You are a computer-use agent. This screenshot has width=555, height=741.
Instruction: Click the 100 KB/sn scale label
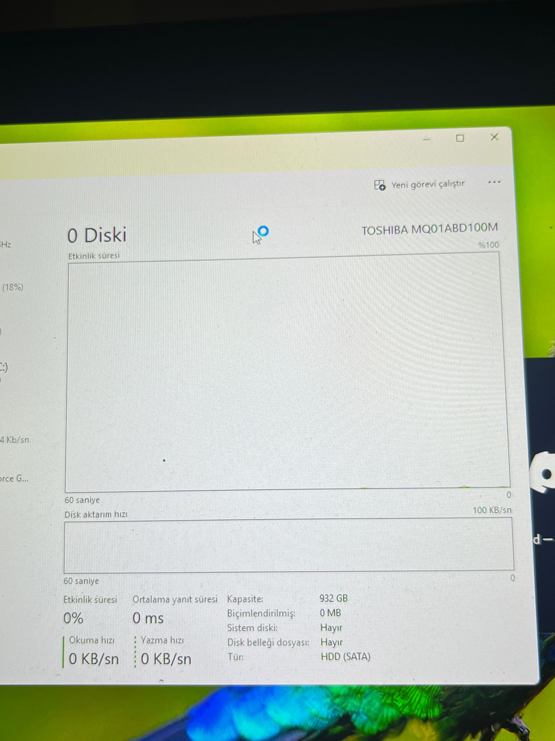coord(492,510)
